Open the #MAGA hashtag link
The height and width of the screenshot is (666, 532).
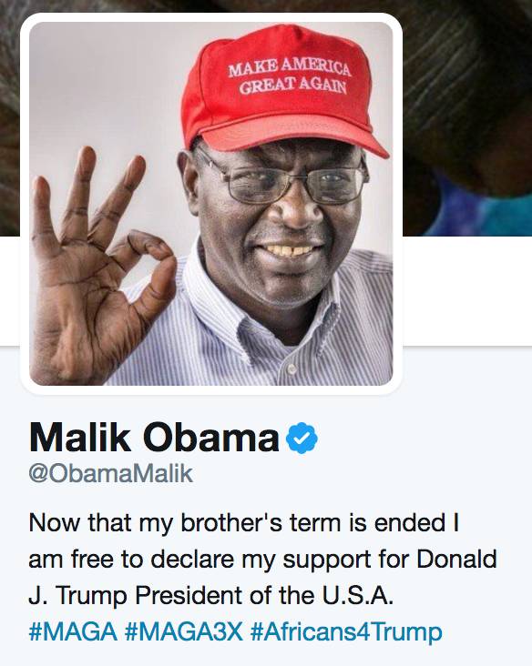click(x=73, y=631)
